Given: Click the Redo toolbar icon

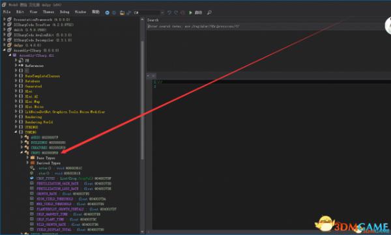Looking at the screenshot, I should tap(176, 12).
